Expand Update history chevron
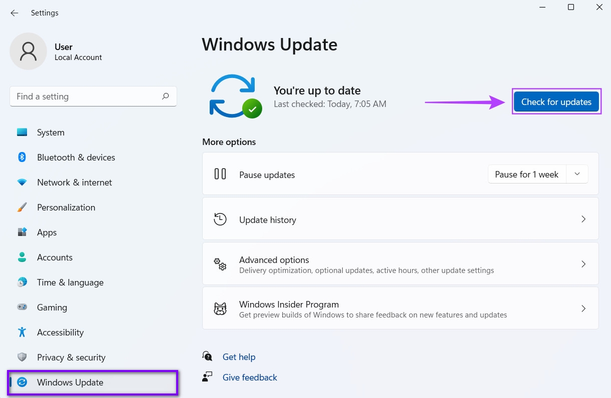 (x=583, y=219)
